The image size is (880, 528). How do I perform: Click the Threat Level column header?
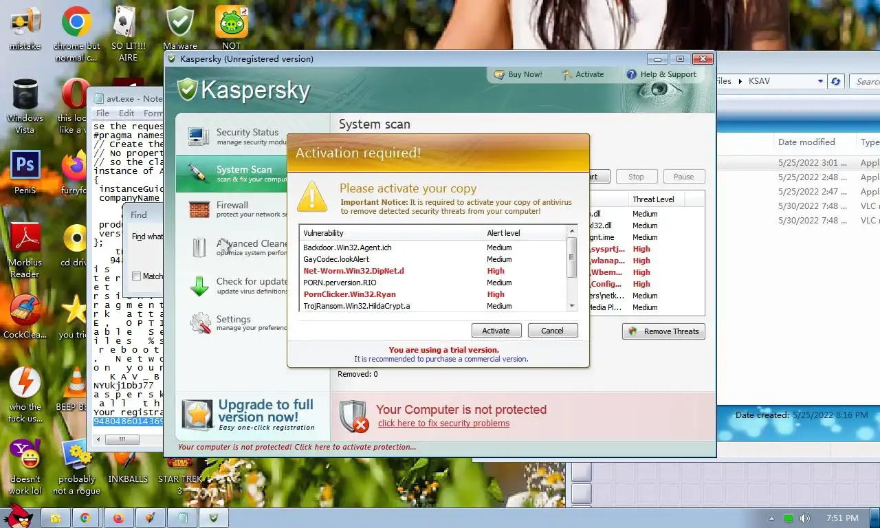click(x=656, y=199)
